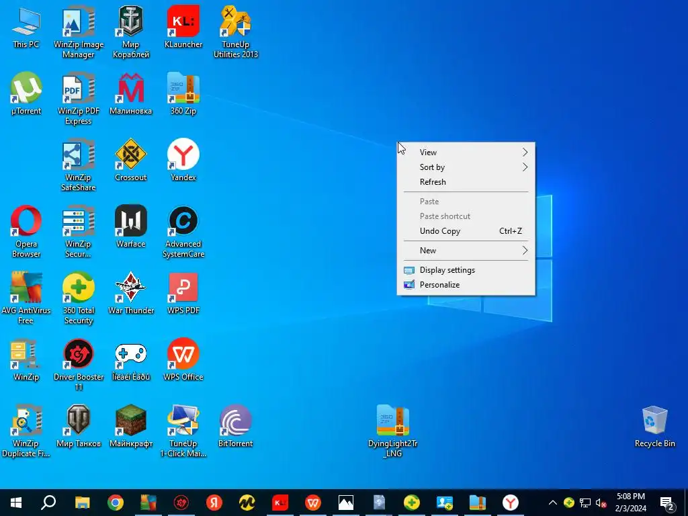Viewport: 688px width, 516px height.
Task: Open the clock showing 5:08 PM
Action: tap(630, 503)
